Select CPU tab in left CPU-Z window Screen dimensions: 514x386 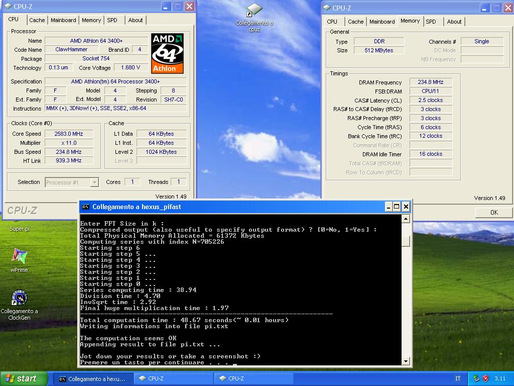click(x=14, y=19)
